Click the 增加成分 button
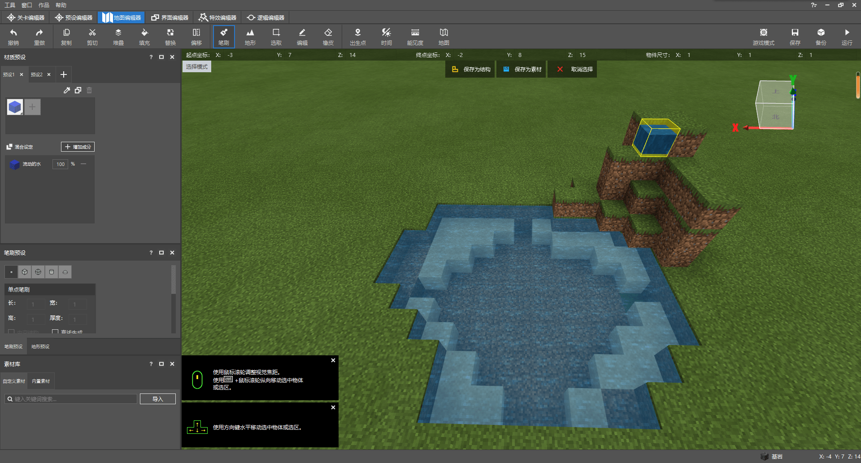This screenshot has width=861, height=463. pyautogui.click(x=78, y=147)
